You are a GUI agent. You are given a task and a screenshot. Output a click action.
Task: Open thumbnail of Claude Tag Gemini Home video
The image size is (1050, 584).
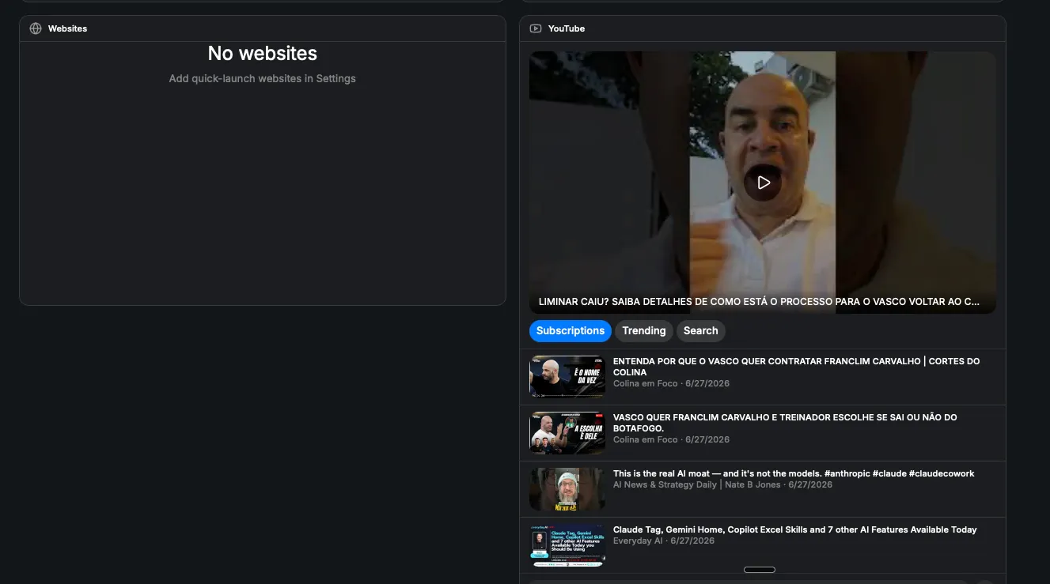coord(567,545)
